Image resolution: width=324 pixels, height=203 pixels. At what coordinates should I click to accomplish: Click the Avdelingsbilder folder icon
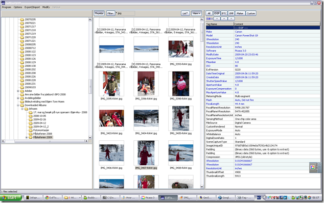point(22,98)
